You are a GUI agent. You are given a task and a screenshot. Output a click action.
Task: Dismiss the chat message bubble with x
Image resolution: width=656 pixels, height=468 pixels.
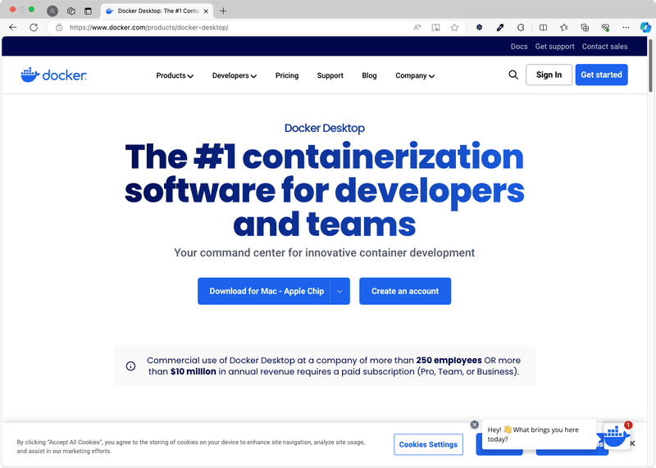(x=475, y=425)
